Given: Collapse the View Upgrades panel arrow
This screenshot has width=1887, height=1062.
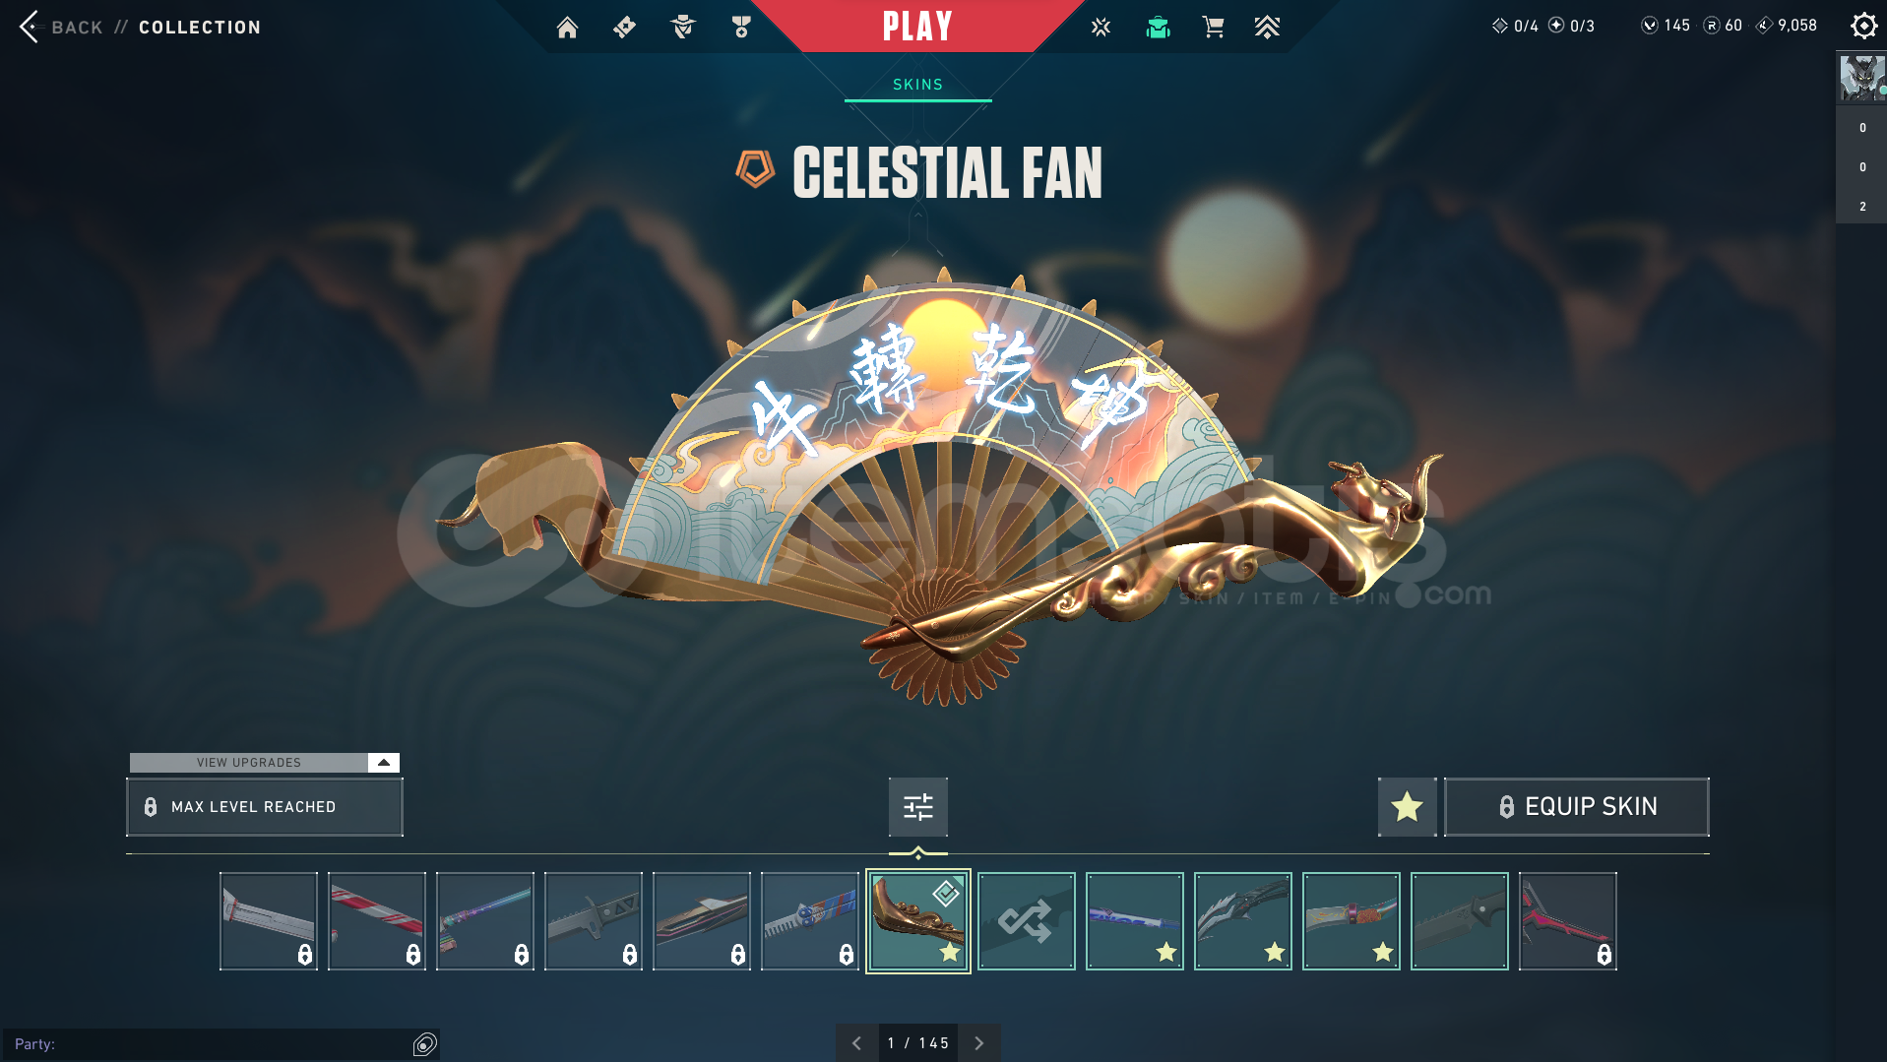Looking at the screenshot, I should (384, 763).
